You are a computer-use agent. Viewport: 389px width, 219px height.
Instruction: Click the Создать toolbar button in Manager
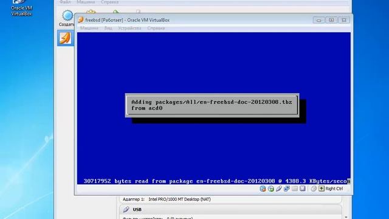click(x=66, y=18)
